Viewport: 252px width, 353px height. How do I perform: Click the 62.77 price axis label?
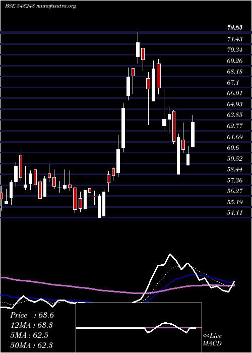click(235, 126)
